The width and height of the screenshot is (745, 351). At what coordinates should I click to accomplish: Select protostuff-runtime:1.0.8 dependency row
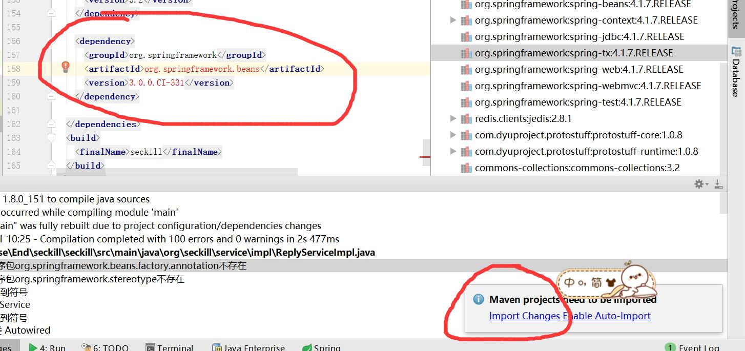(579, 151)
